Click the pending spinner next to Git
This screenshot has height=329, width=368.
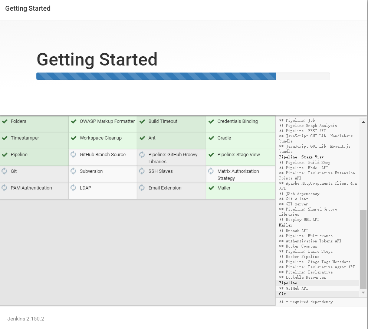coord(4,171)
